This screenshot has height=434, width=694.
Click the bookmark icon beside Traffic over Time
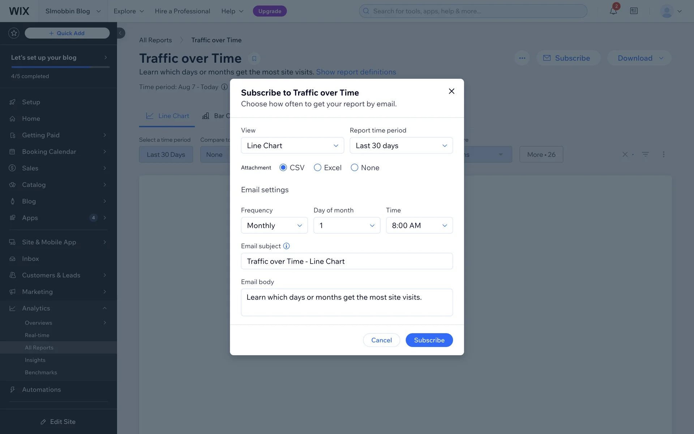point(254,58)
